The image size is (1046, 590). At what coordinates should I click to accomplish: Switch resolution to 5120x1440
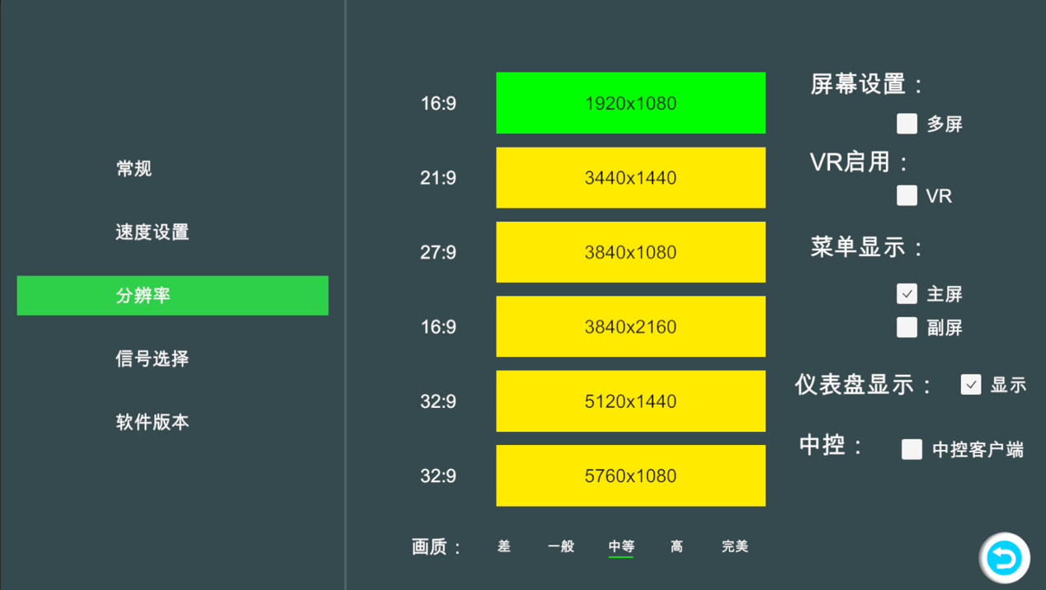click(630, 401)
